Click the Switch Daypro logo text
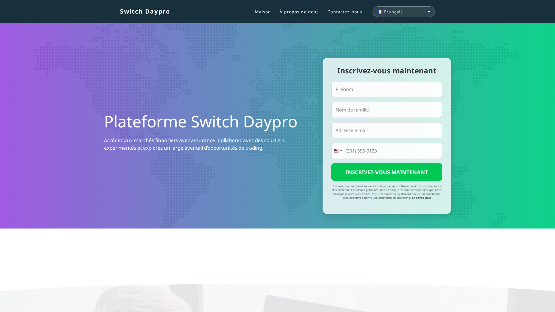Image resolution: width=555 pixels, height=312 pixels. coord(145,11)
